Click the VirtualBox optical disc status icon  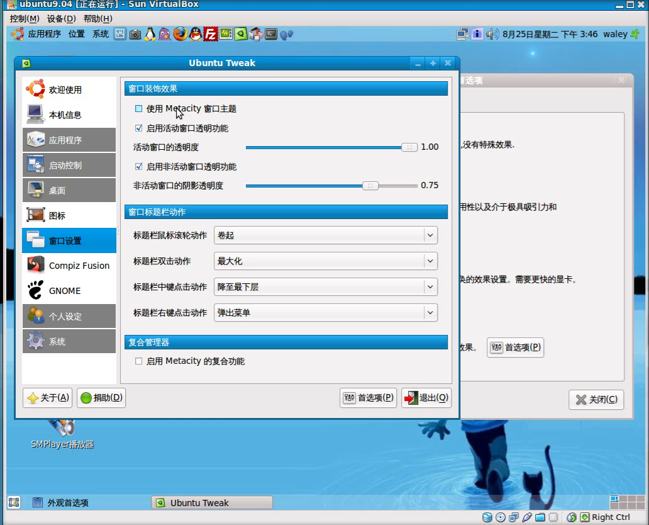(x=501, y=517)
